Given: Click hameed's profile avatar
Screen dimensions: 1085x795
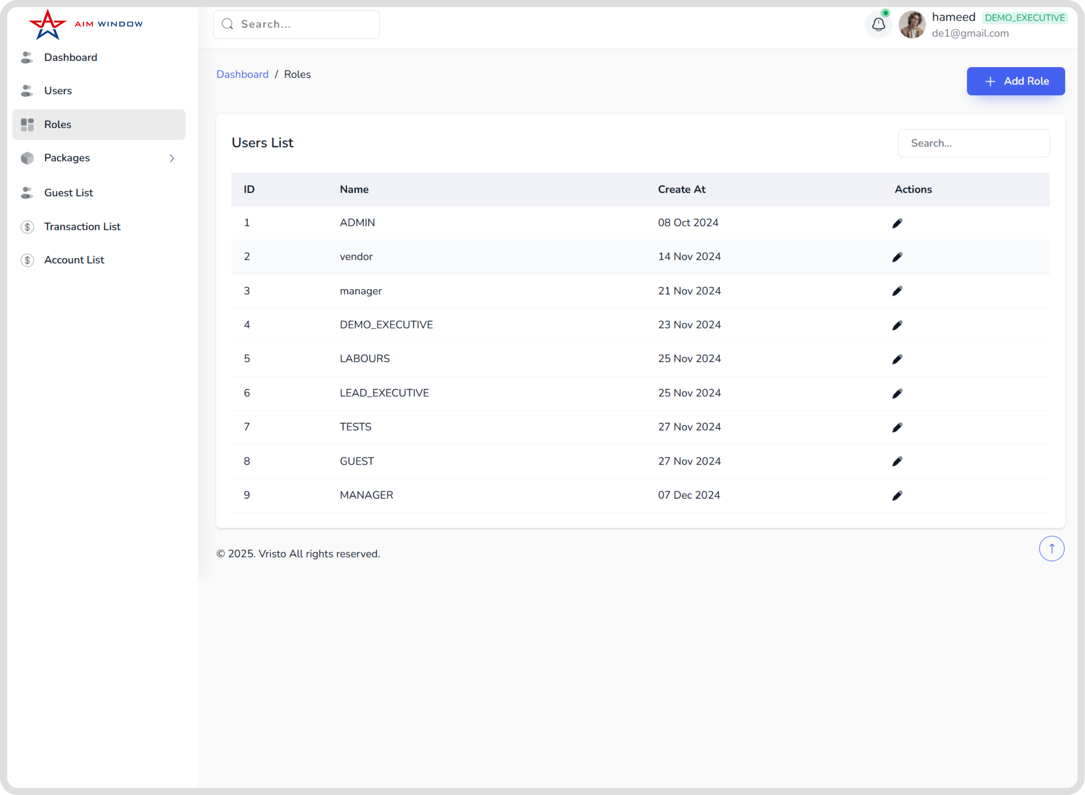Looking at the screenshot, I should click(911, 24).
